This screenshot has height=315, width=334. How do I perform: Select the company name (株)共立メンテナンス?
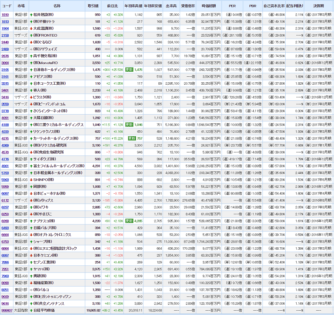tap(49, 304)
